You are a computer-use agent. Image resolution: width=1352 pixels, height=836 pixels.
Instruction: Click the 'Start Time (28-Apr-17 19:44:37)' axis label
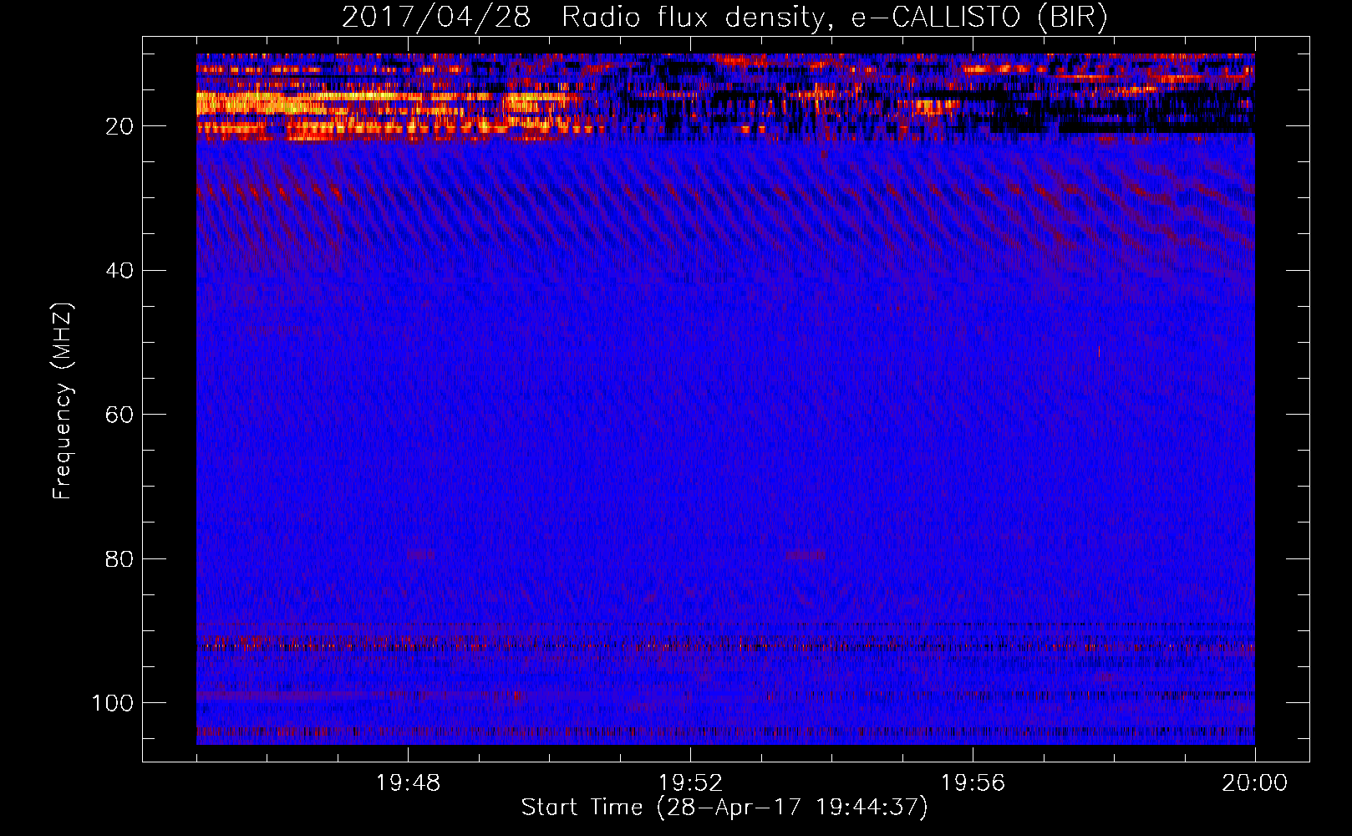pyautogui.click(x=724, y=808)
